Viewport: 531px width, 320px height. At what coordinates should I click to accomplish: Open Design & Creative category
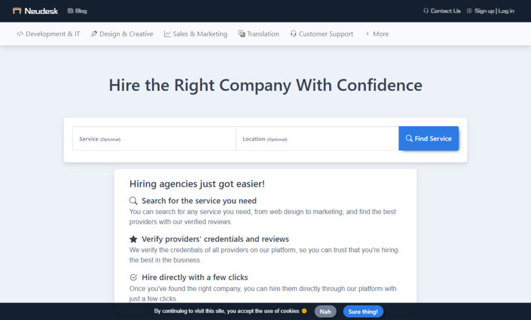tap(122, 34)
